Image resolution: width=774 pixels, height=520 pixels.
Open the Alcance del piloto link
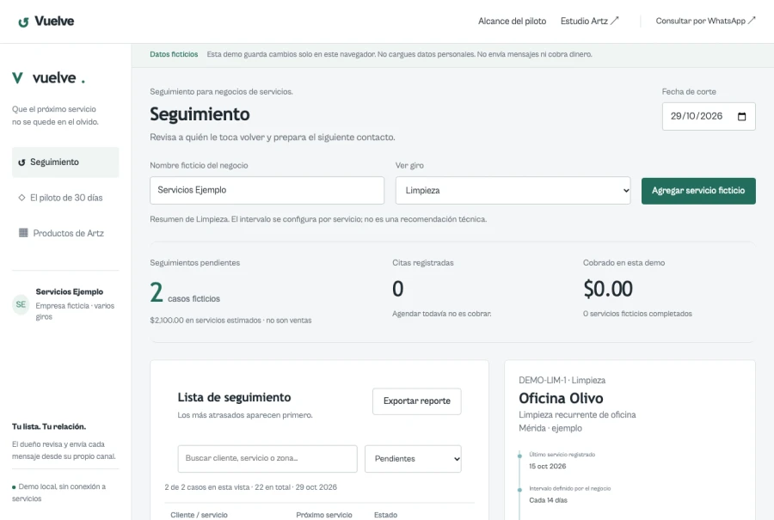pos(512,21)
